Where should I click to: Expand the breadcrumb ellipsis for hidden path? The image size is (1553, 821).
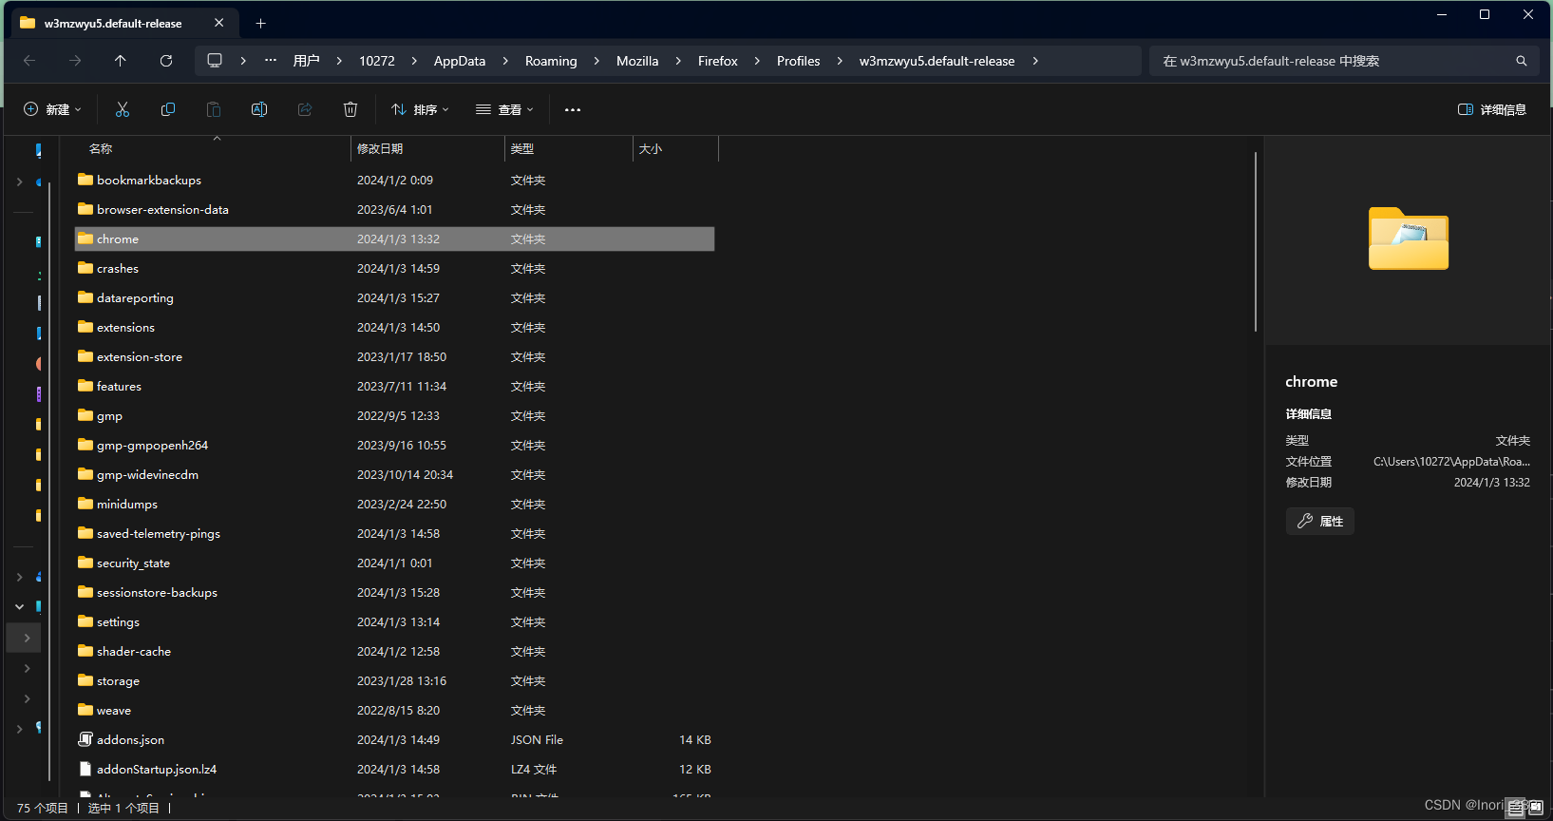coord(271,61)
